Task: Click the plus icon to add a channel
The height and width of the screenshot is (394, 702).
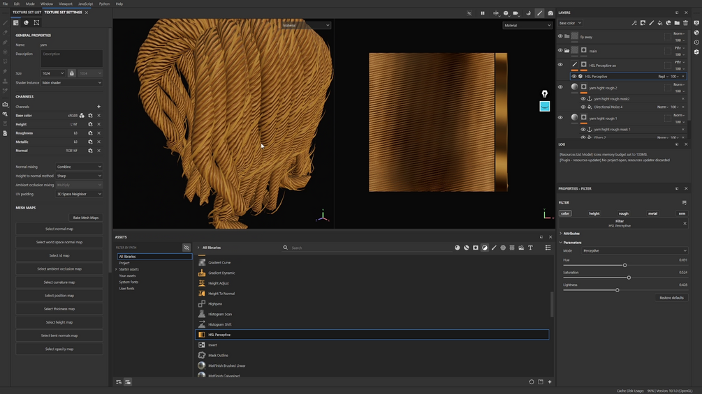Action: pyautogui.click(x=98, y=107)
